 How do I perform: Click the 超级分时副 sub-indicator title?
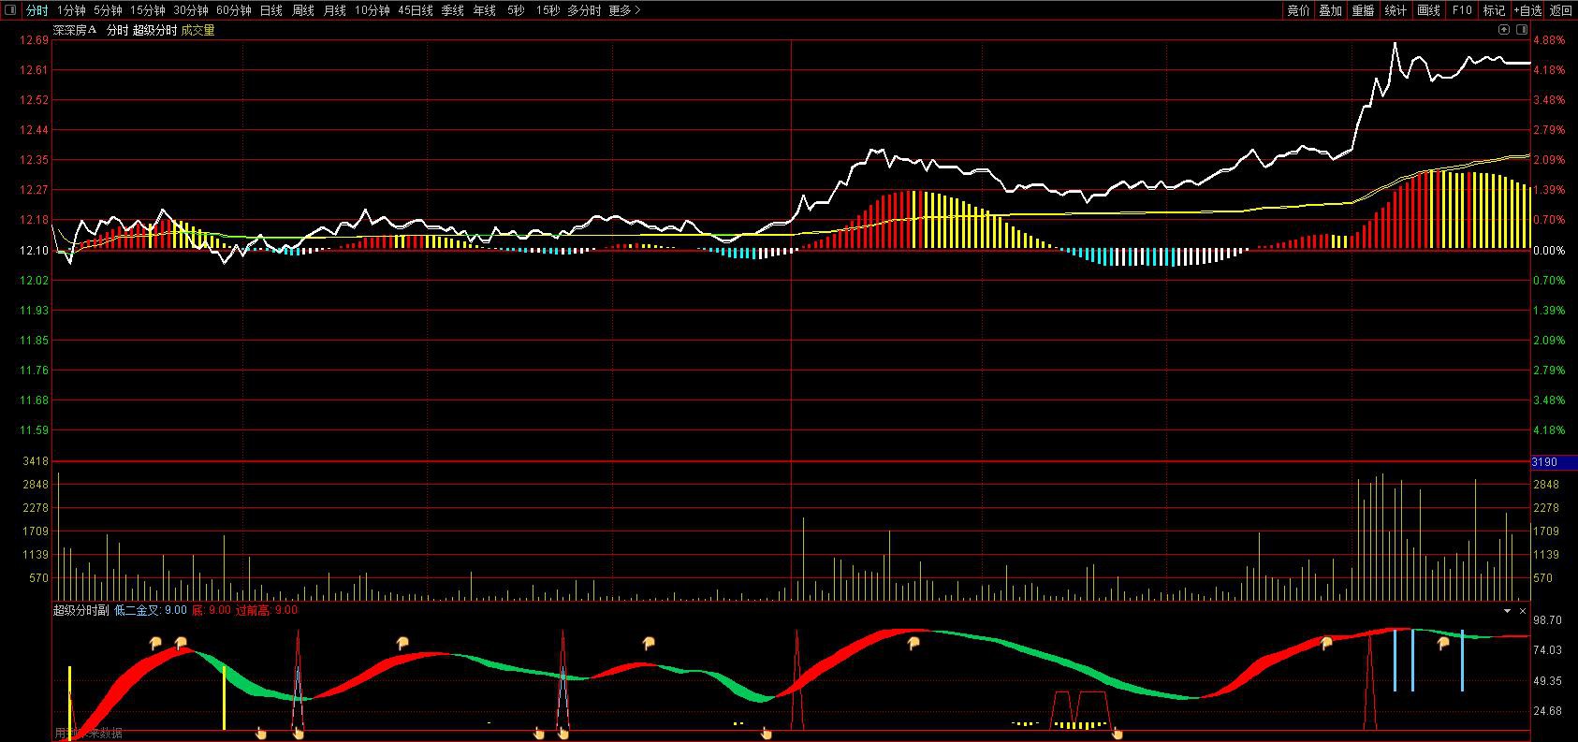tap(81, 610)
